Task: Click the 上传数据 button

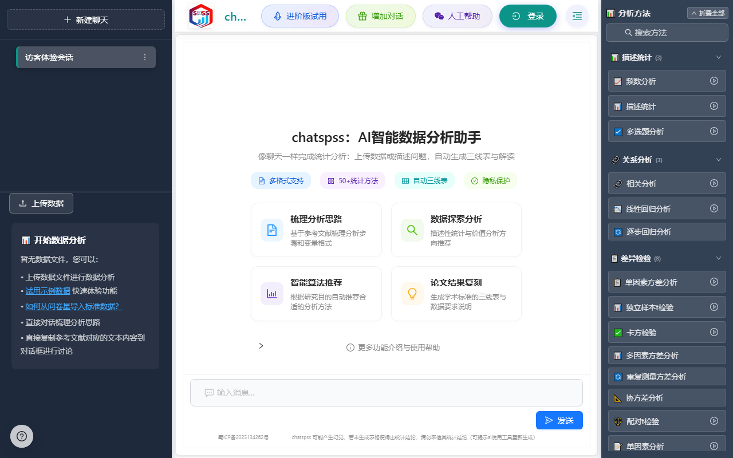Action: click(41, 203)
